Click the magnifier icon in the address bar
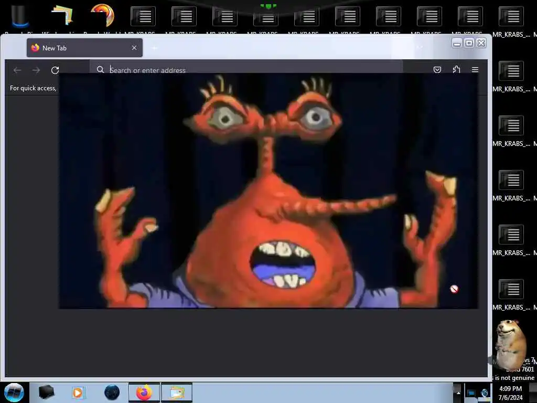Image resolution: width=537 pixels, height=403 pixels. (x=100, y=70)
